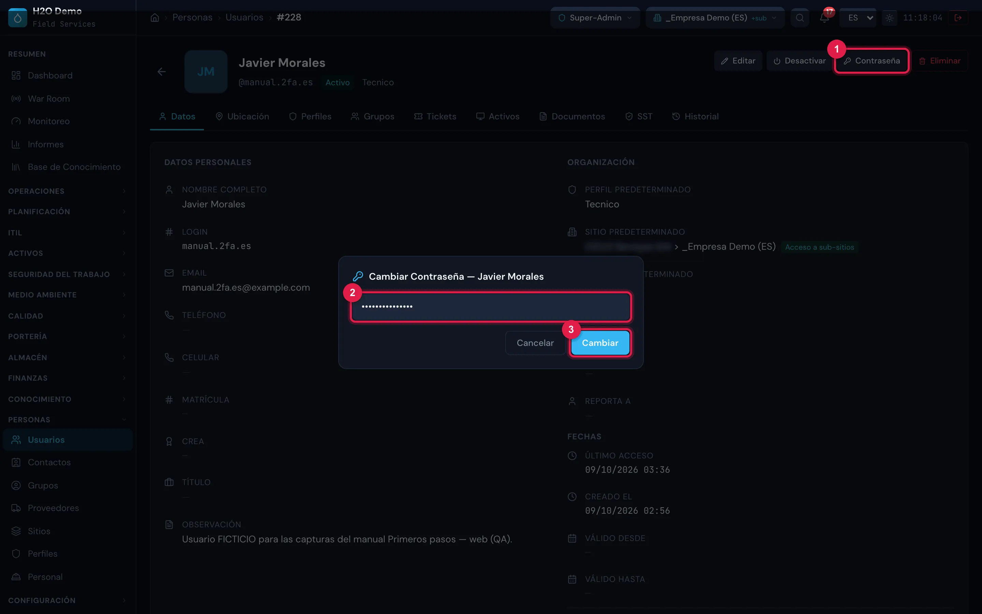Switch to the Perfiles tab

(310, 117)
